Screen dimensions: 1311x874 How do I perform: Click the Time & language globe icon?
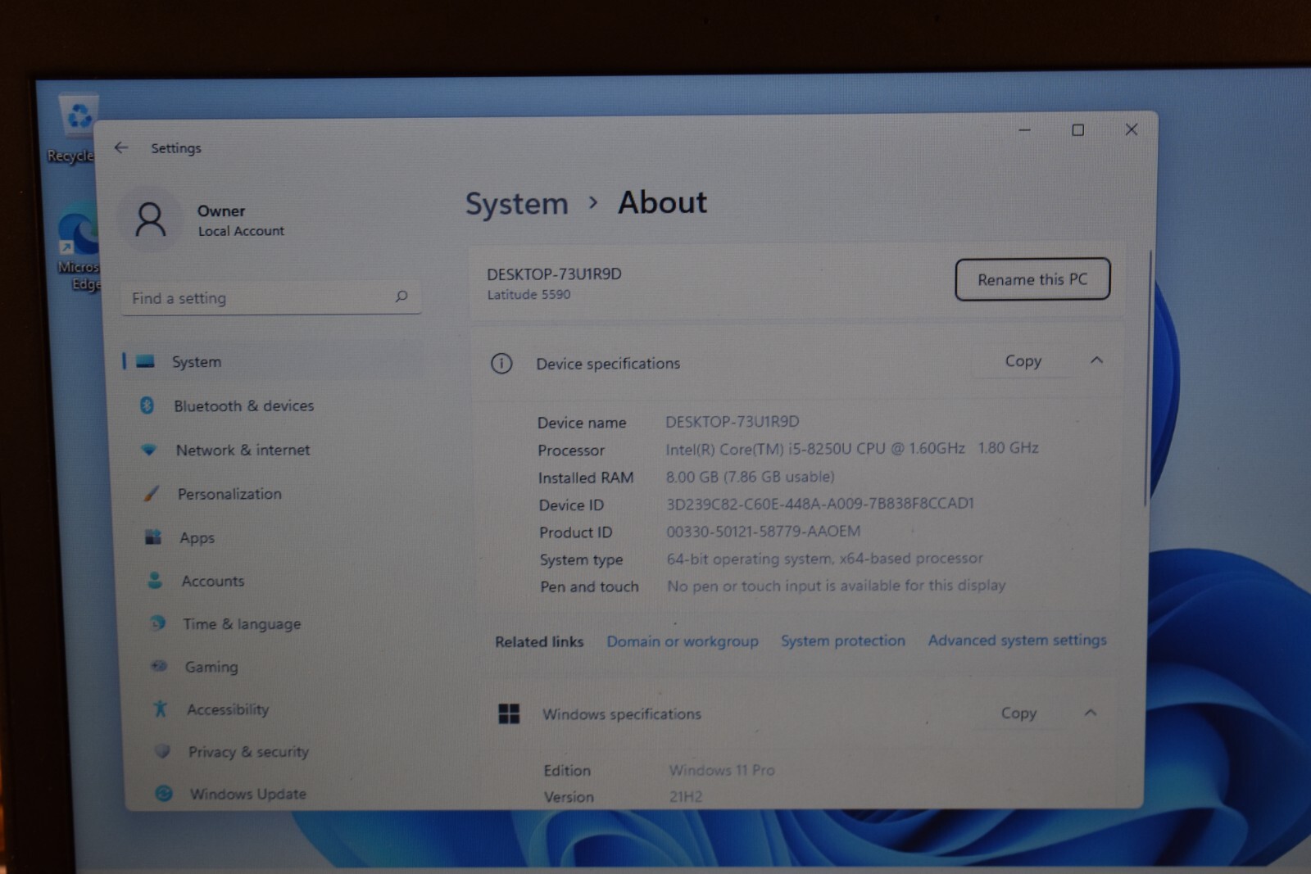click(x=157, y=623)
